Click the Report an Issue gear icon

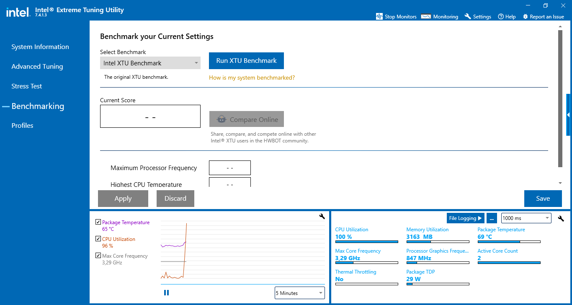526,17
